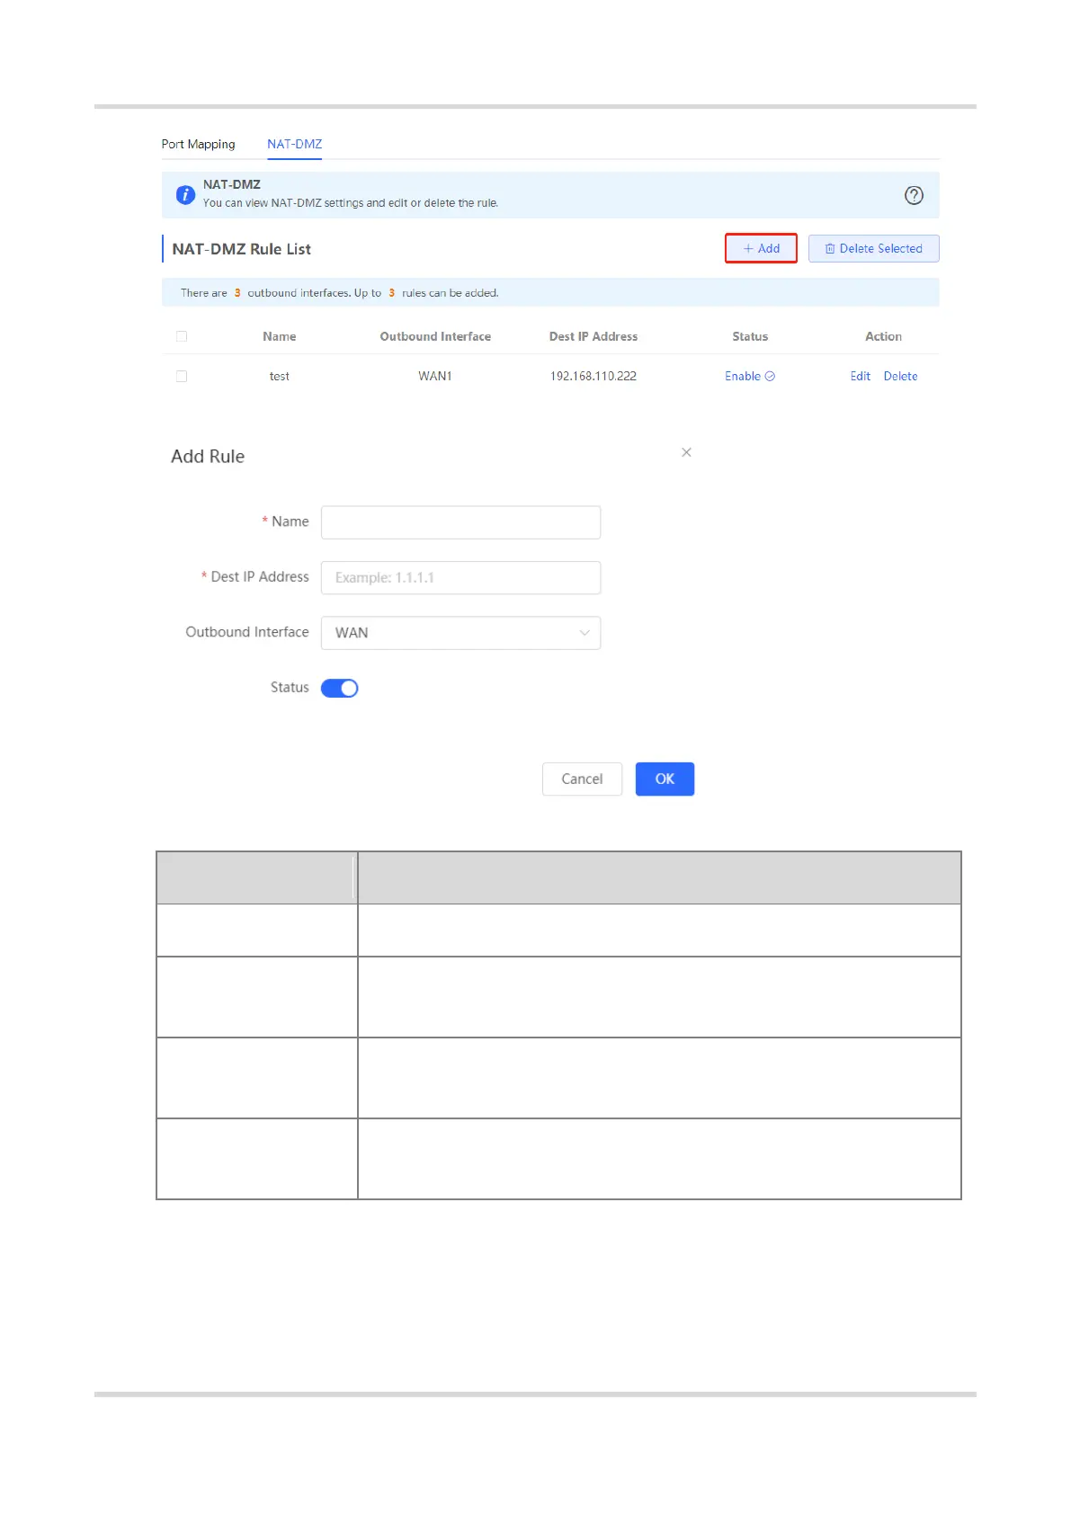Switch to the Port Mapping tab
This screenshot has width=1071, height=1514.
pyautogui.click(x=198, y=144)
